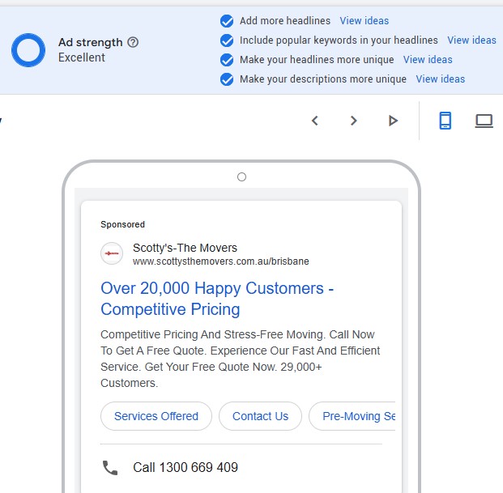
Task: Play the ad preview rotation
Action: 393,121
